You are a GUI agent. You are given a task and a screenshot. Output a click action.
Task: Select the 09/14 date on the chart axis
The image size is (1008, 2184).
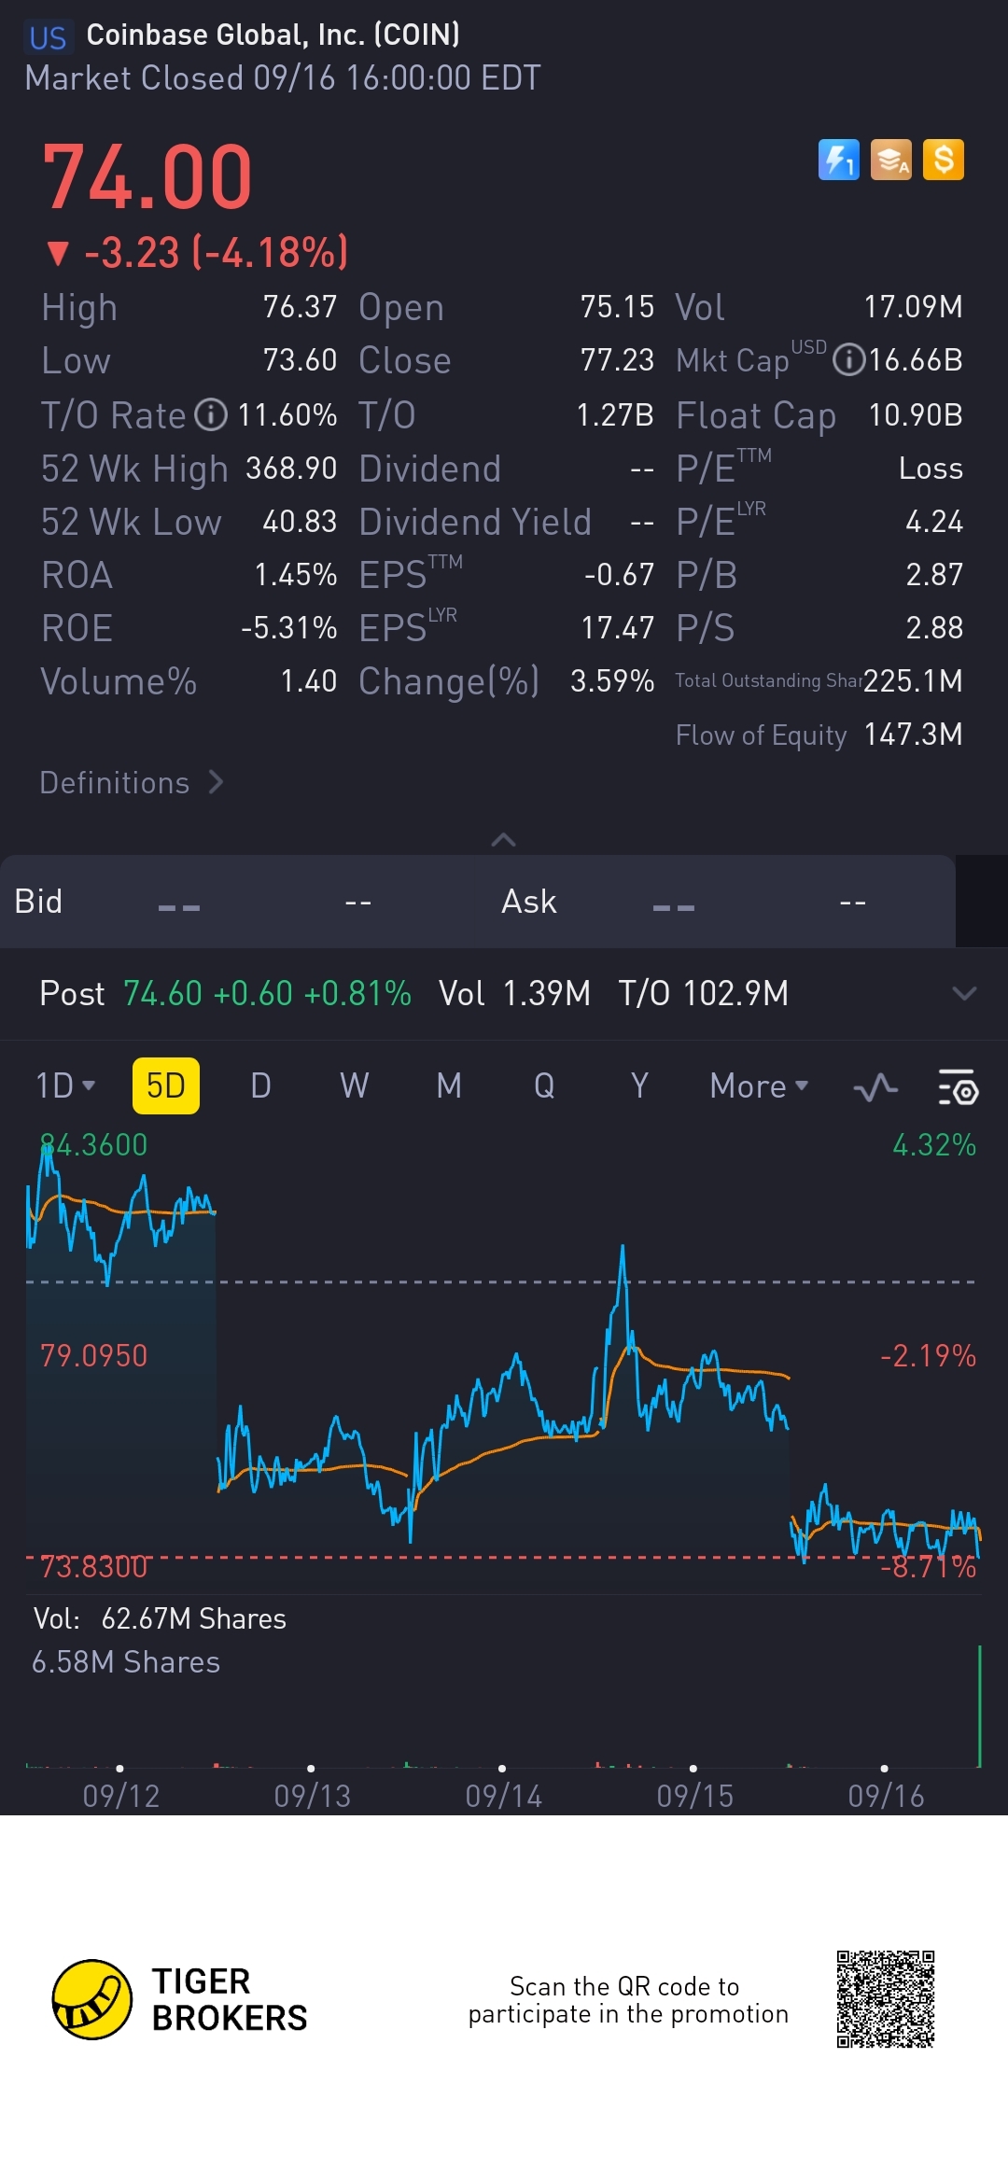[x=504, y=1796]
